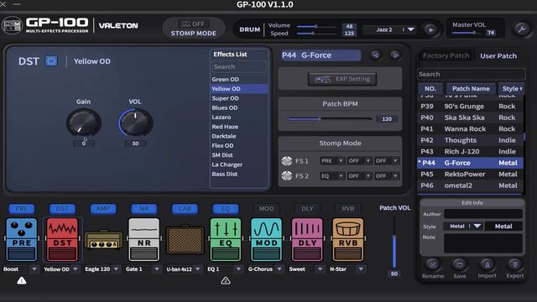
Task: Click the Effects List search field
Action: (x=238, y=67)
